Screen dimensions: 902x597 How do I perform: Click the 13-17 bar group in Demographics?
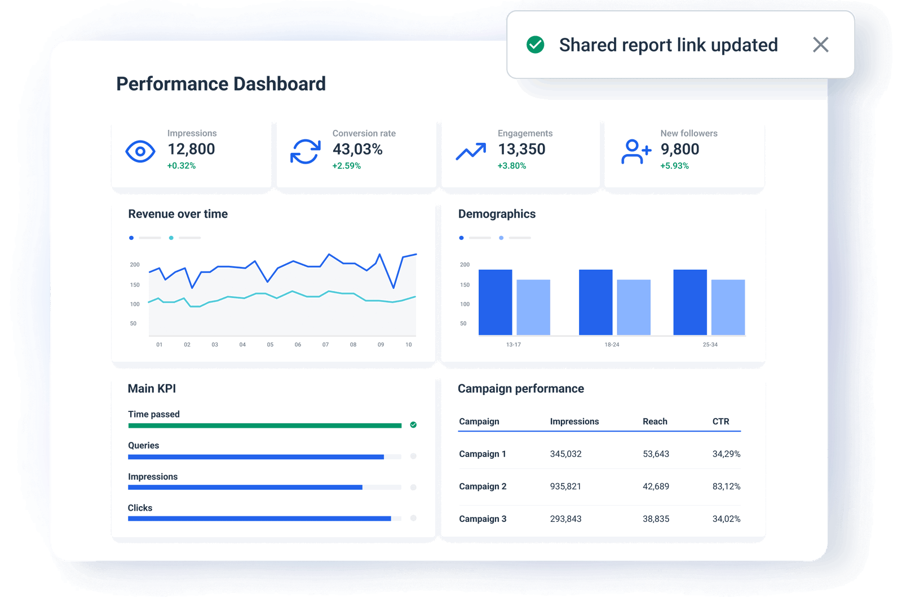pyautogui.click(x=514, y=302)
